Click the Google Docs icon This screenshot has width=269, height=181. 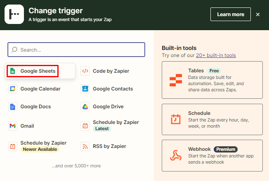13,107
